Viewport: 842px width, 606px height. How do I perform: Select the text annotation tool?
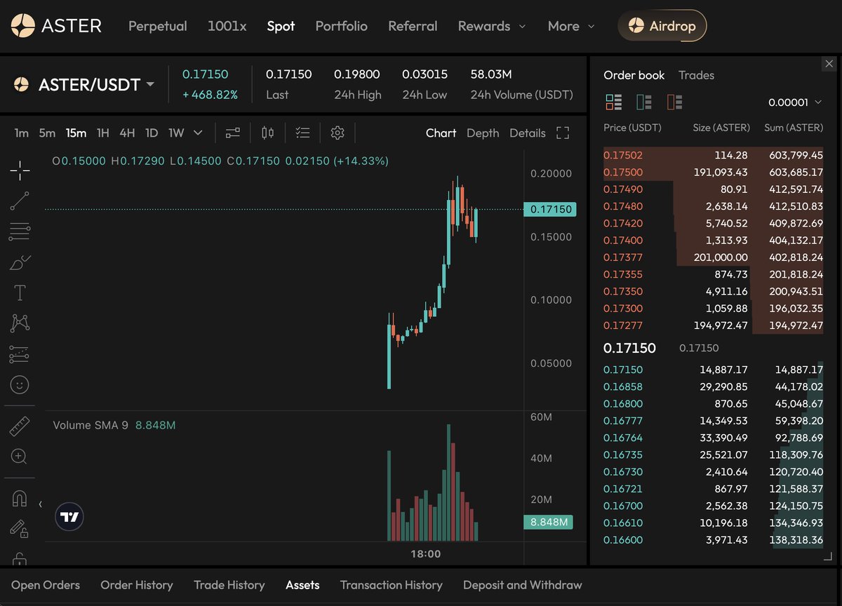[19, 292]
